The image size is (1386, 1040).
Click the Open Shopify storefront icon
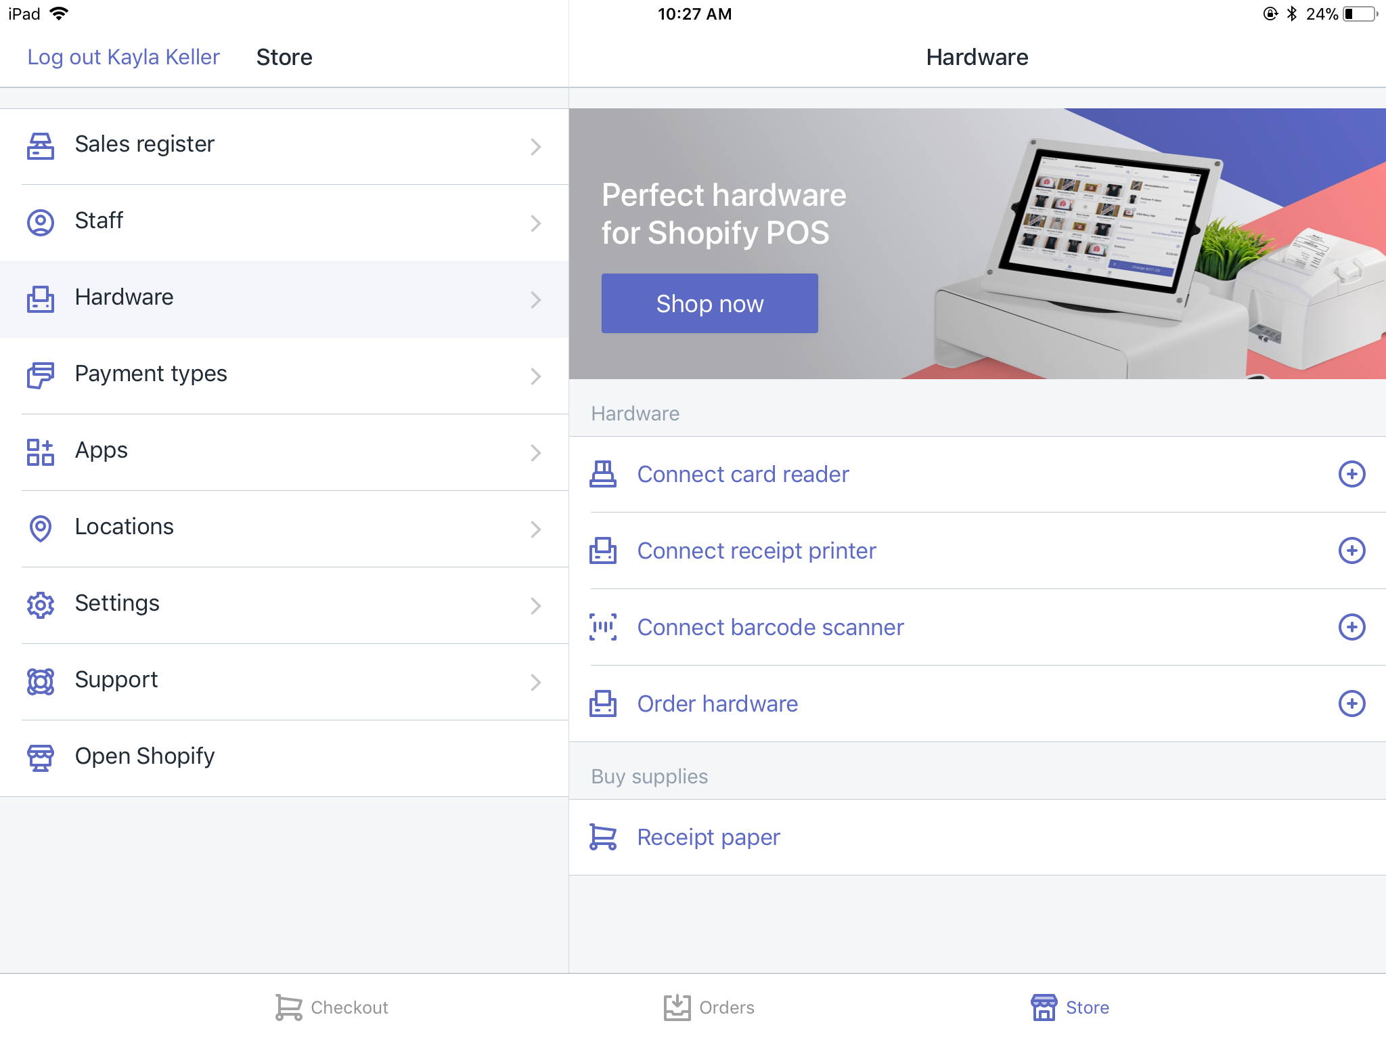41,758
